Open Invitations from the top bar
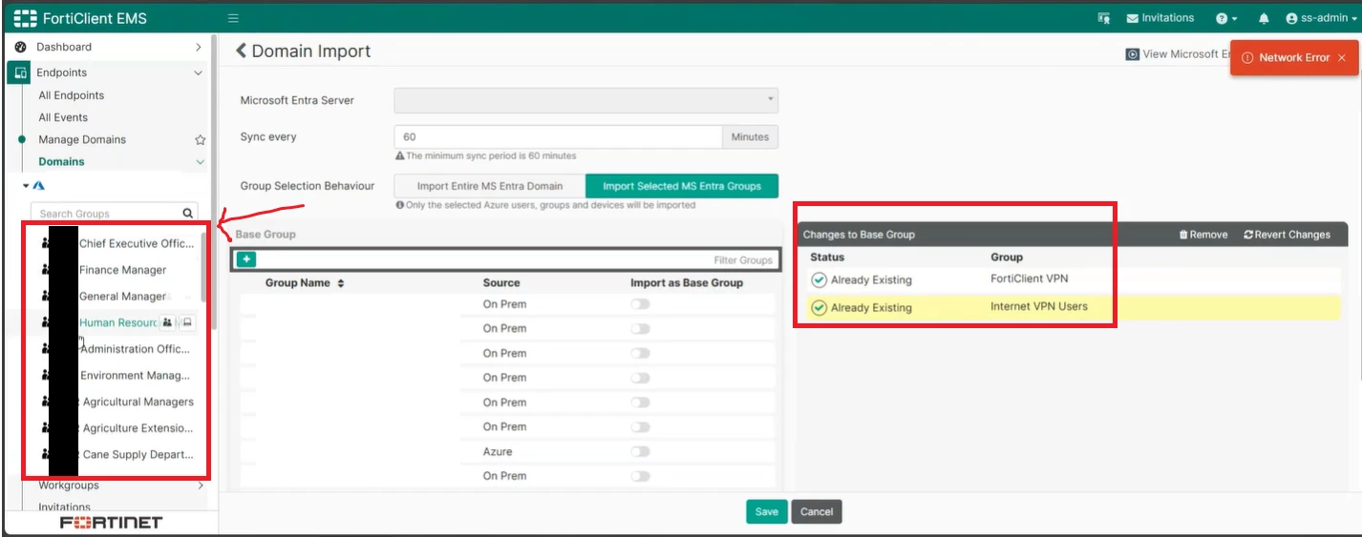The image size is (1362, 537). point(1160,18)
